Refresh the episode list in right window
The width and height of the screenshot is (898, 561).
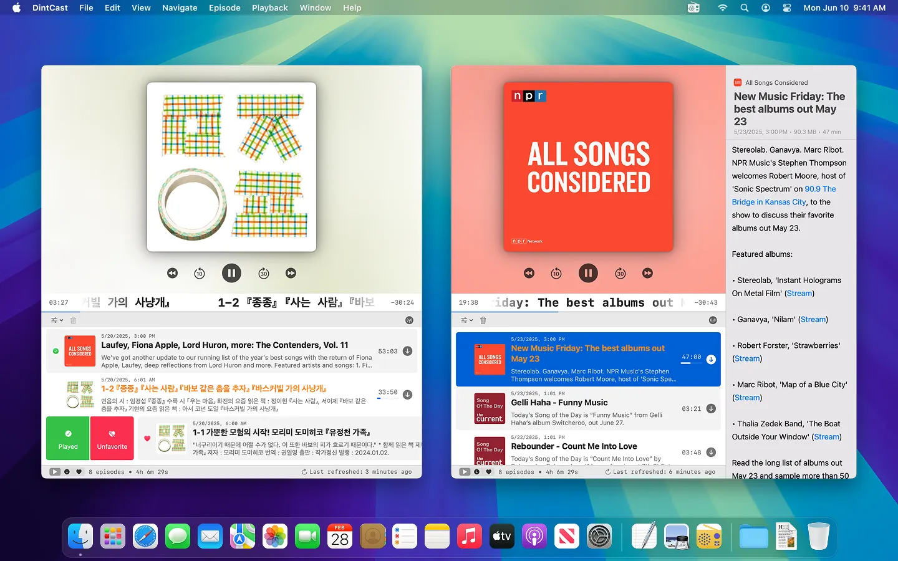coord(607,472)
